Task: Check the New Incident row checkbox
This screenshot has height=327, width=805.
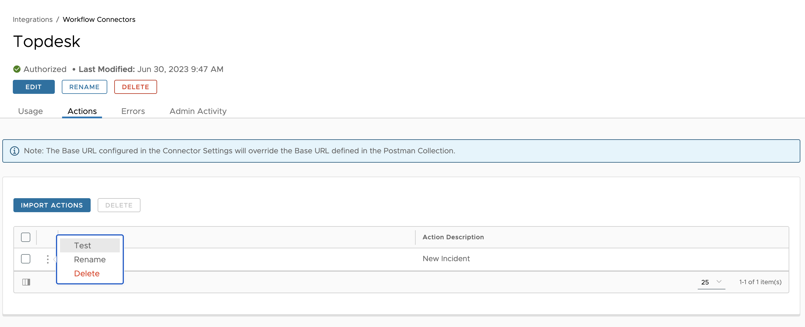Action: click(x=25, y=259)
